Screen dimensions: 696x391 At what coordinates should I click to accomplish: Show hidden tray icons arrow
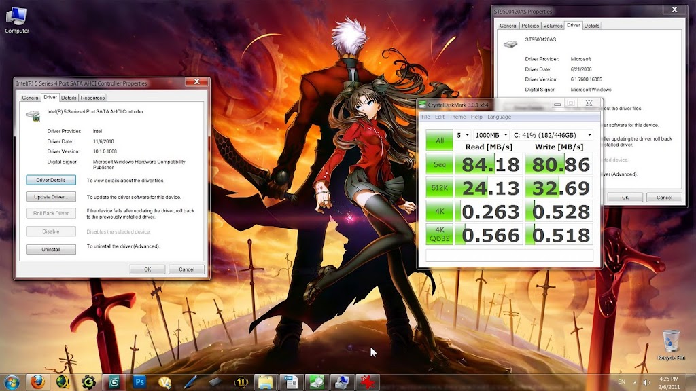635,382
